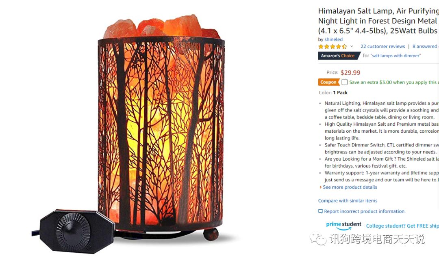The image size is (439, 258).
Task: Click the prime student logo
Action: 343,226
